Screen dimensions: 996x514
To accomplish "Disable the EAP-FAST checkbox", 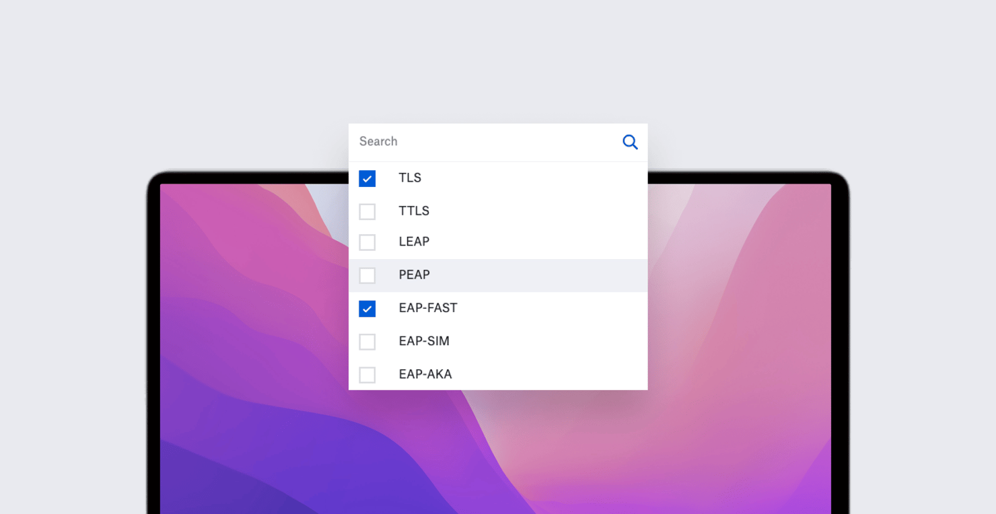I will tap(367, 309).
